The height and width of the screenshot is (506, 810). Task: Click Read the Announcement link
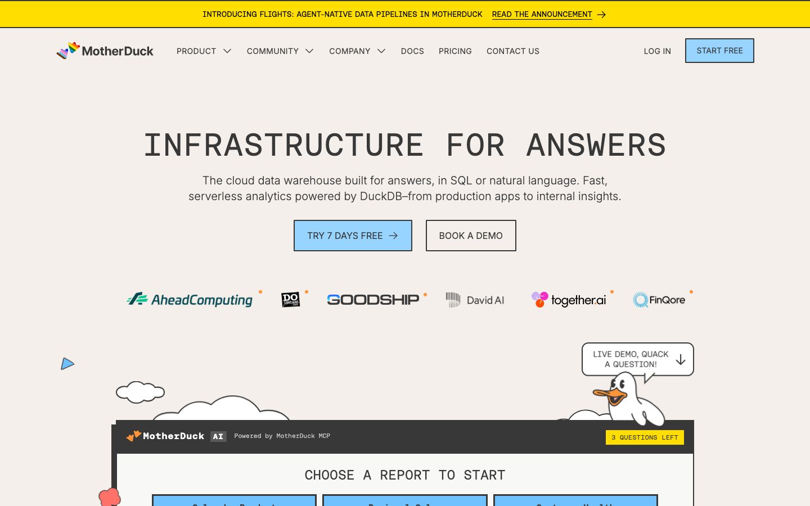coord(542,14)
